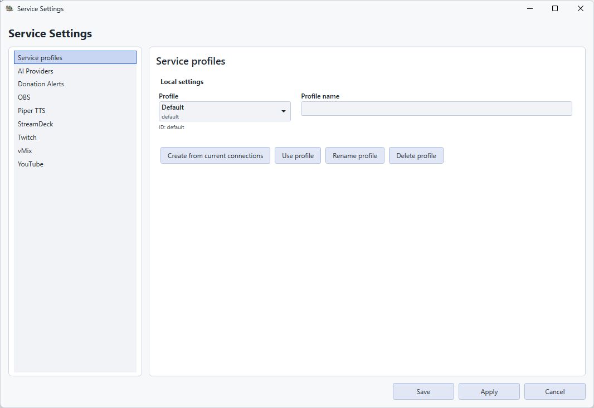Click the 'Profile name' label
This screenshot has height=408, width=594.
(320, 96)
